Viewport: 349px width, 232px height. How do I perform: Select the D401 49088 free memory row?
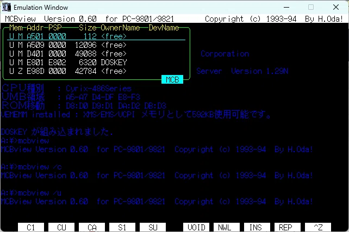pyautogui.click(x=96, y=54)
